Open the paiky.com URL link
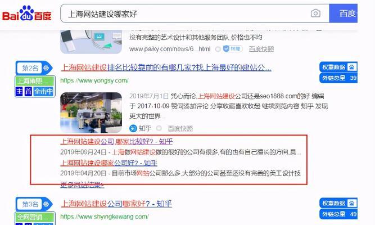 coord(170,49)
